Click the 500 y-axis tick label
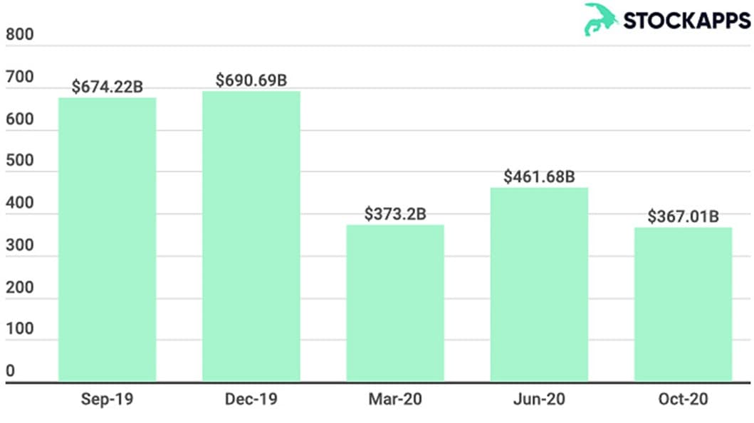This screenshot has height=423, width=754. point(19,161)
